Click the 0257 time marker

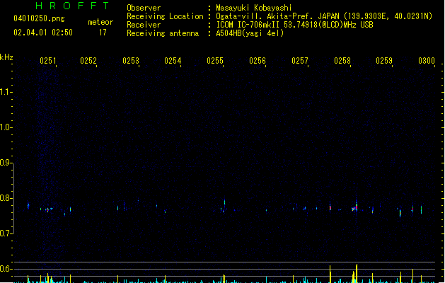point(300,61)
